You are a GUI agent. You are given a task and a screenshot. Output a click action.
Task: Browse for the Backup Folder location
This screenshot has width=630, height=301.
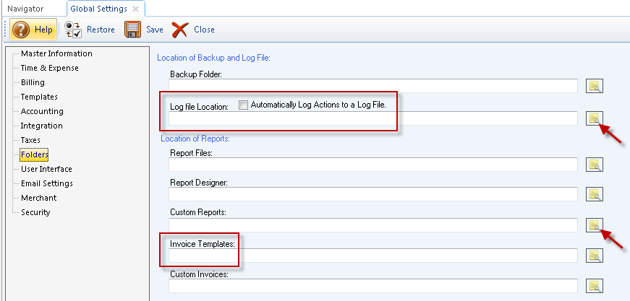[594, 87]
